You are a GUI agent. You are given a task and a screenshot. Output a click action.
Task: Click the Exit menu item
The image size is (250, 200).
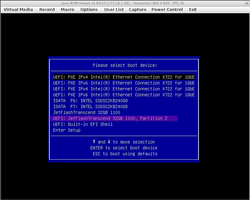[193, 9]
